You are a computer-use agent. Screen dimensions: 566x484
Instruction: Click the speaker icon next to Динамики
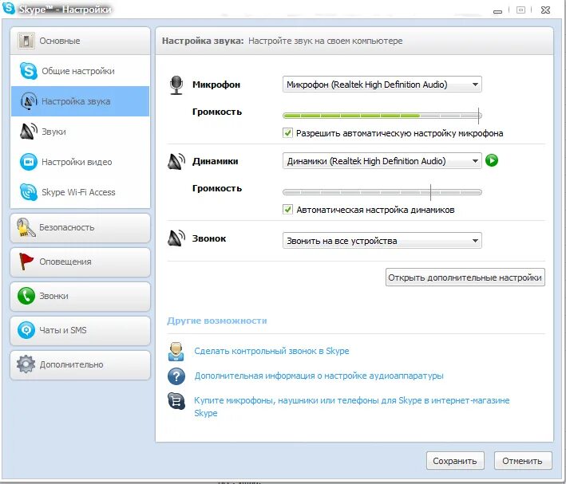click(x=176, y=161)
